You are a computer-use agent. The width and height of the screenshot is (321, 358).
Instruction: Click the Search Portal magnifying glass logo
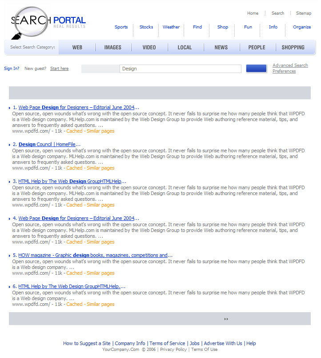[29, 21]
